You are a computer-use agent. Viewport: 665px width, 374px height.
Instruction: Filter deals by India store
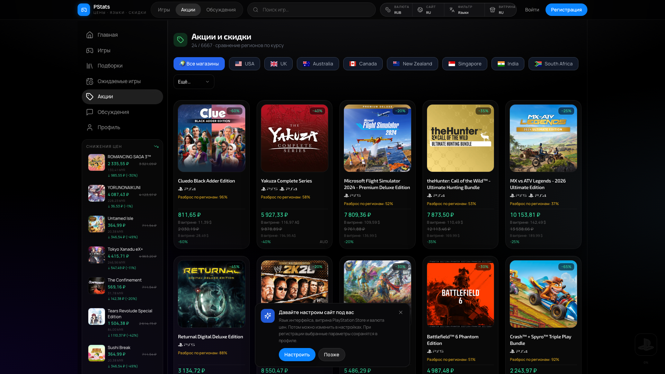coord(508,64)
